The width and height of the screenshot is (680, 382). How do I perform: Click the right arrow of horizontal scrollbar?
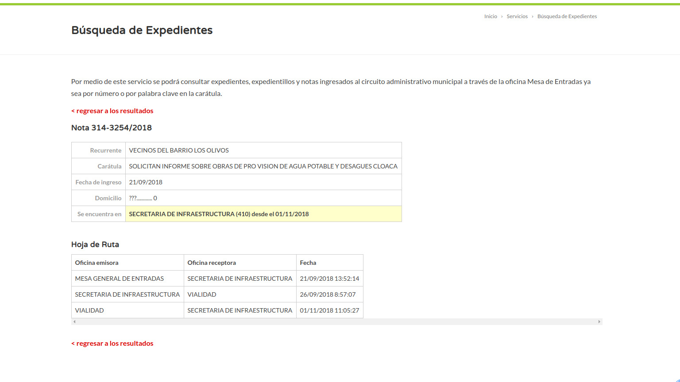[599, 322]
